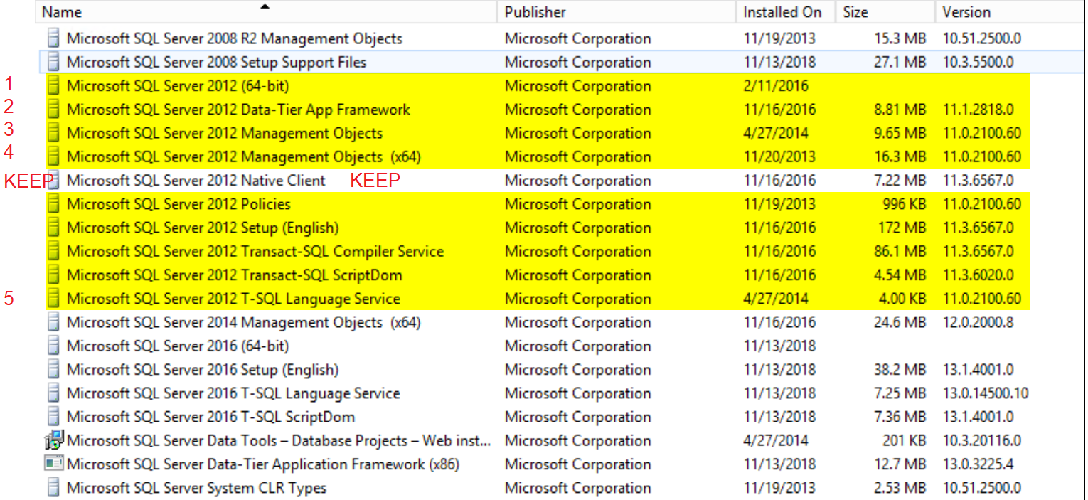Click icon of SQL Server 2016 Setup (English)
Image resolution: width=1088 pixels, height=500 pixels.
(x=53, y=369)
